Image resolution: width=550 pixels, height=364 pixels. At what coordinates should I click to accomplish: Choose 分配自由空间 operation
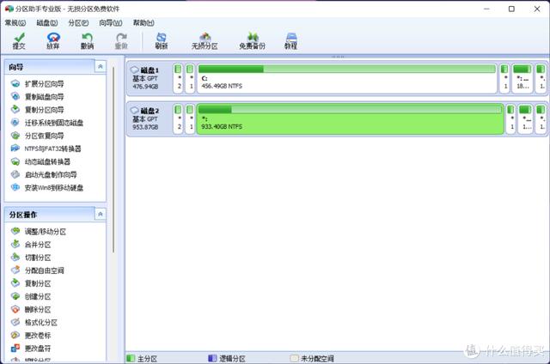[38, 270]
